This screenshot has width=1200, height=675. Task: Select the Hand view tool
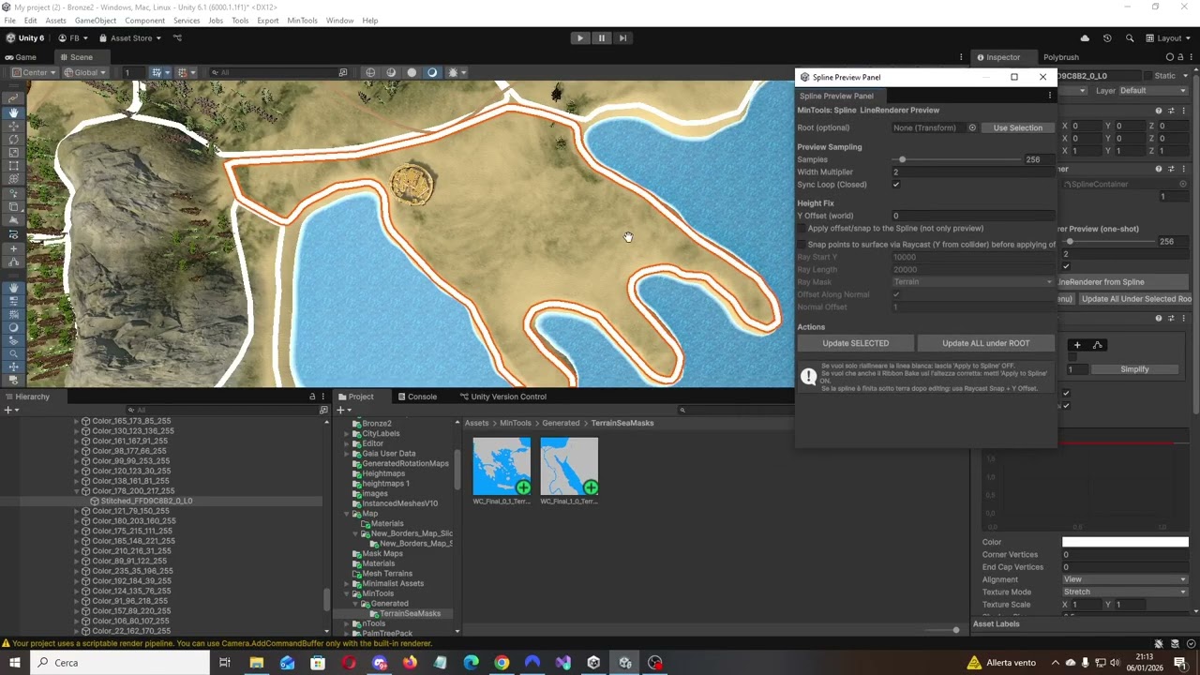click(13, 112)
